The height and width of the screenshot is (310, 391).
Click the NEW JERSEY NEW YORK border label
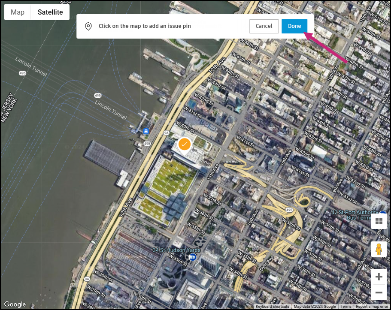point(9,108)
